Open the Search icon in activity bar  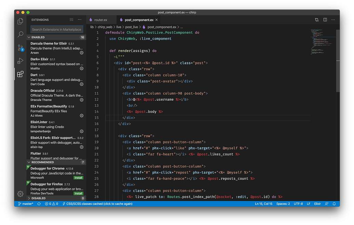click(21, 34)
